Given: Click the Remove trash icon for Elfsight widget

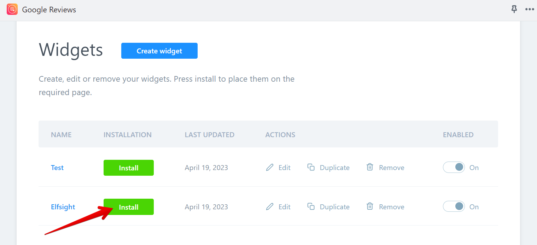Looking at the screenshot, I should (370, 206).
